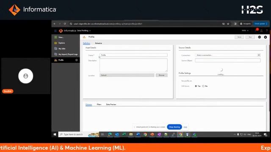Open Excel from the taskbar

(124, 134)
